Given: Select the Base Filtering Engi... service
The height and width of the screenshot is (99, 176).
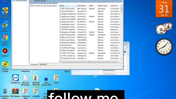Looking at the screenshot, I should [x=89, y=35].
